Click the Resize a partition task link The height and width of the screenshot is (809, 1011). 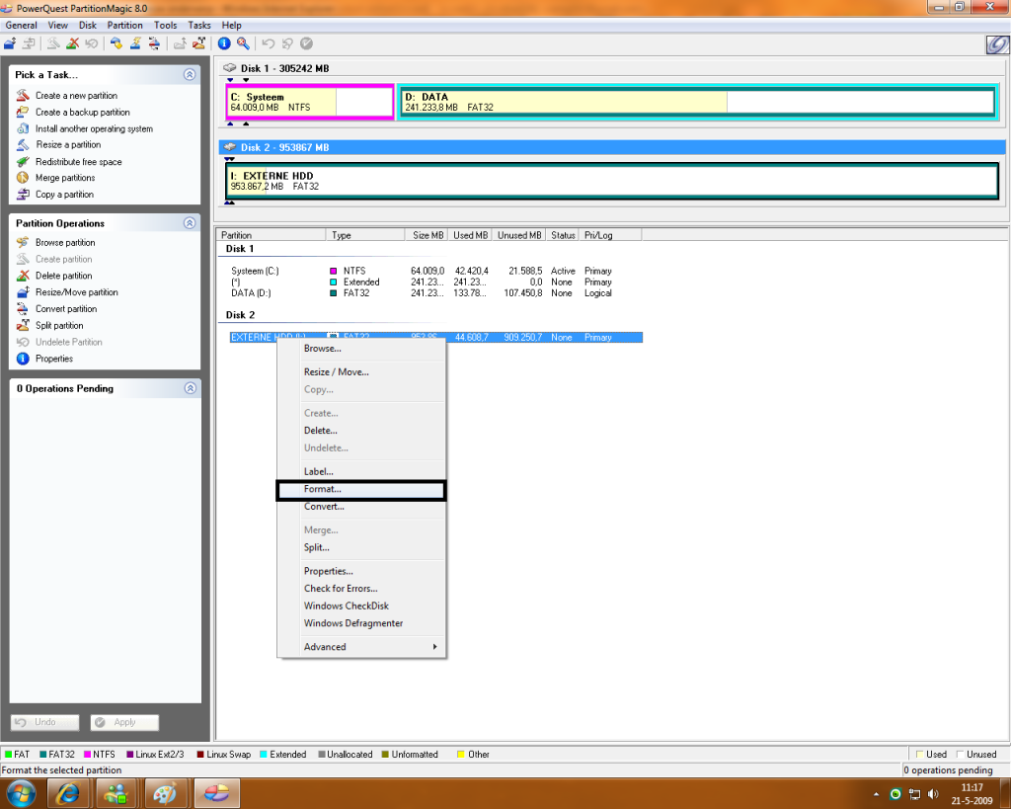point(68,144)
